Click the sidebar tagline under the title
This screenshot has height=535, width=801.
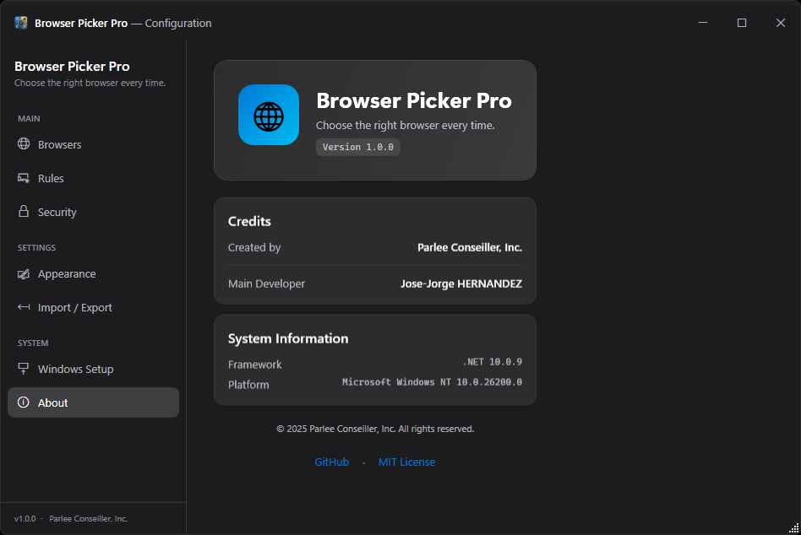coord(90,83)
